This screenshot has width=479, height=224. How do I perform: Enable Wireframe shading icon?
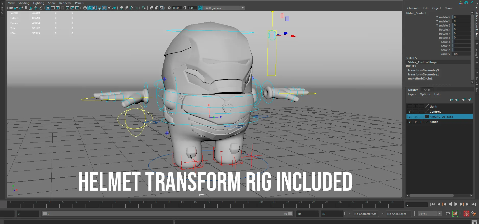(85, 8)
